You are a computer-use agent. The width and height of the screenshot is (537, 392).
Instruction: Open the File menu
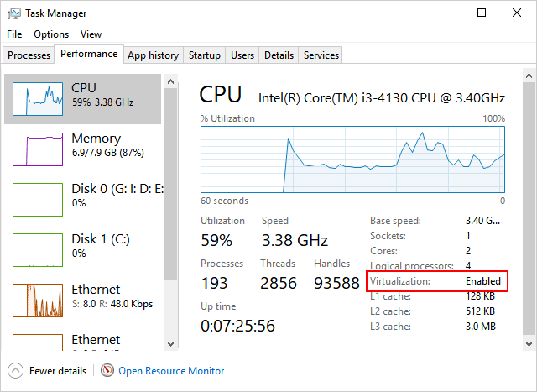click(14, 34)
